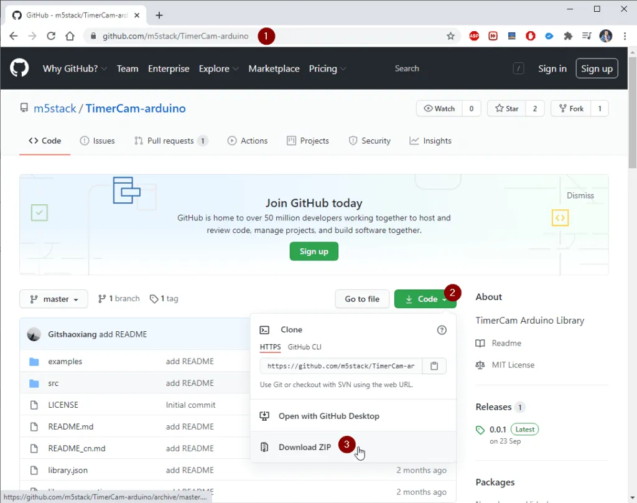Click the examples folder icon
The height and width of the screenshot is (503, 637).
[34, 361]
